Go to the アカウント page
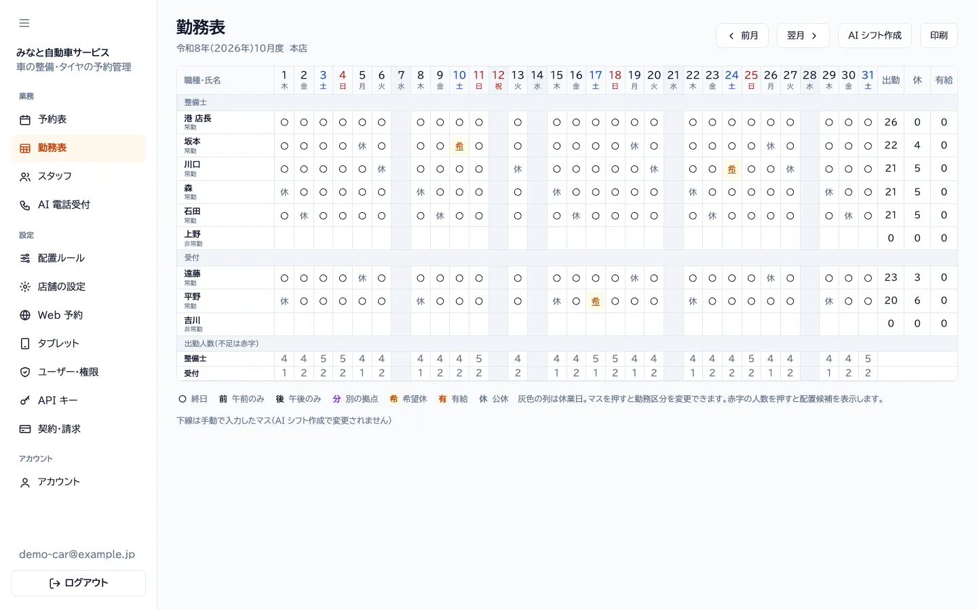This screenshot has width=977, height=610. tap(78, 483)
